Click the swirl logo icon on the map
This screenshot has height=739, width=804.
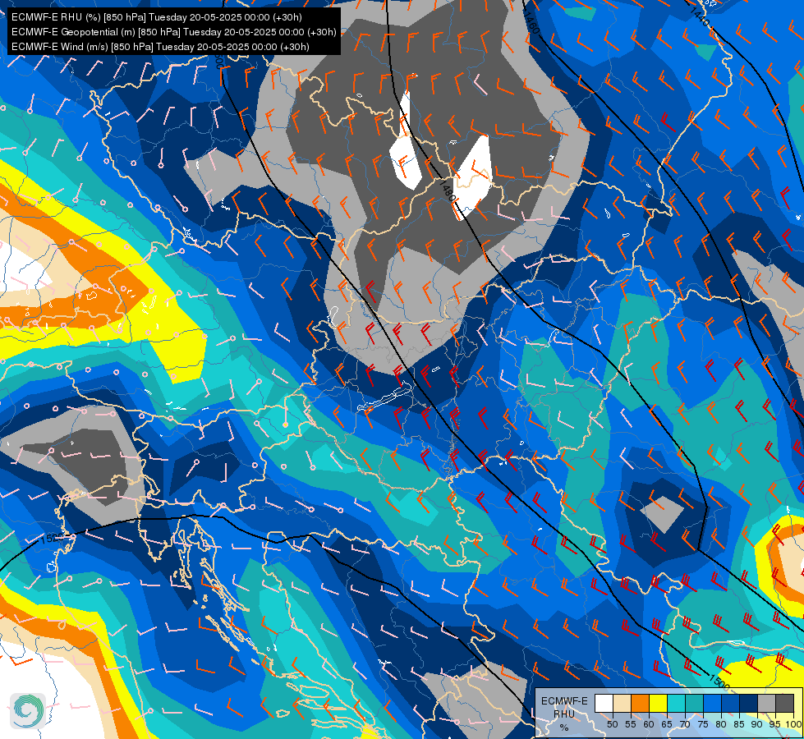click(28, 711)
